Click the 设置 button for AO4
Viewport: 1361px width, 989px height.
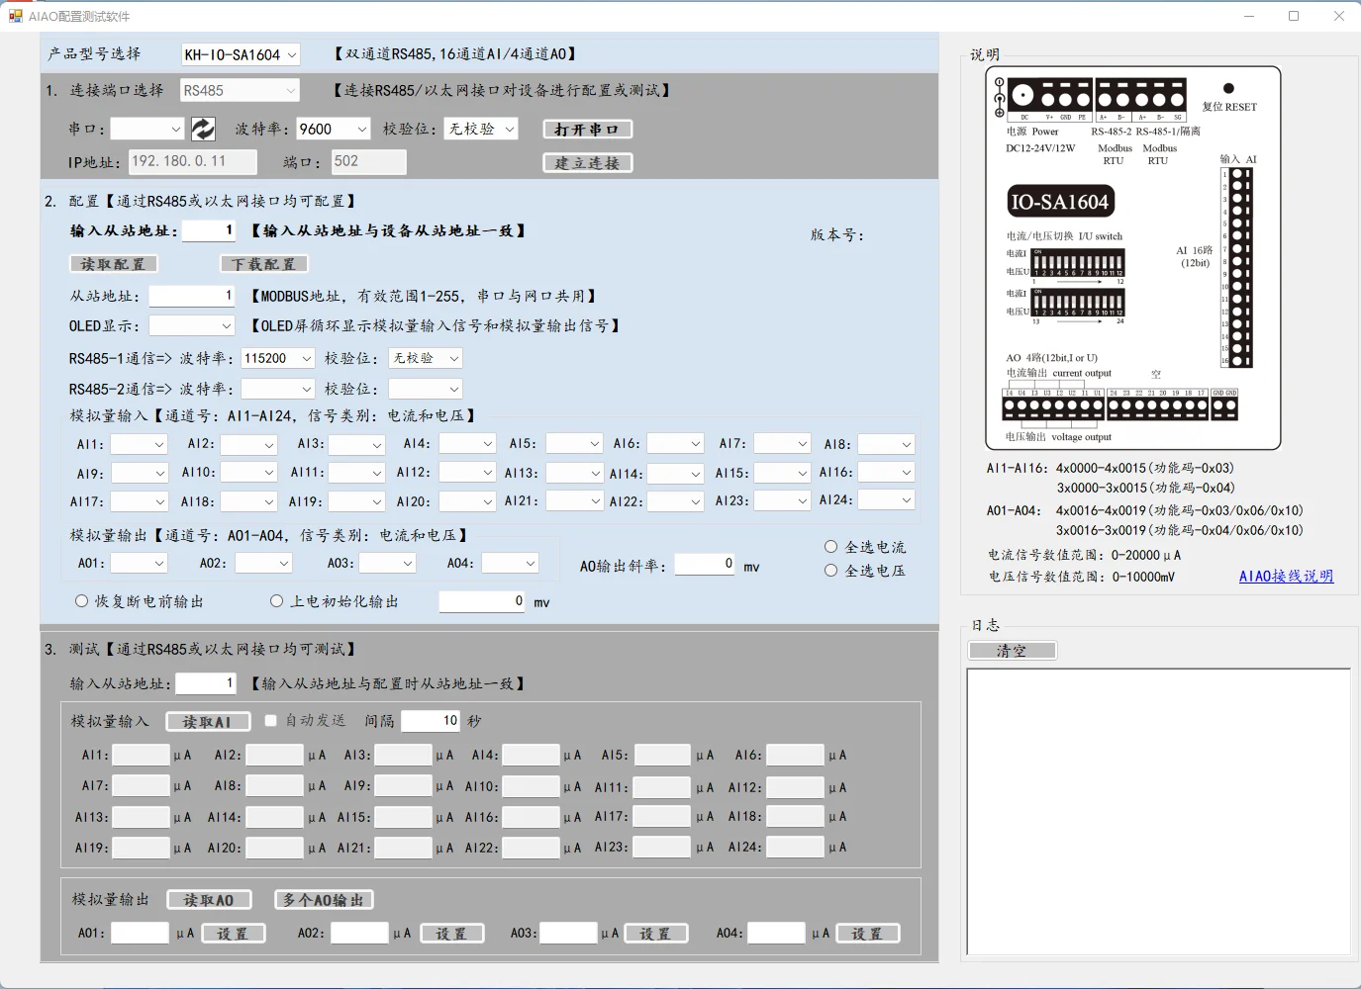click(x=867, y=933)
